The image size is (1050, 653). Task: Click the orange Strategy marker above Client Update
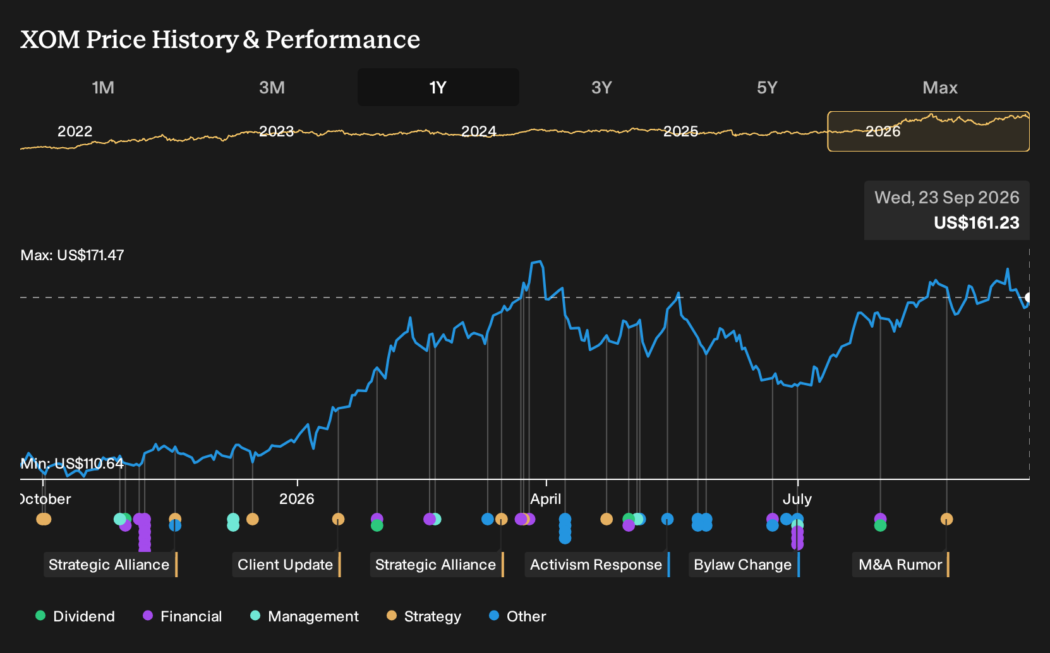338,519
